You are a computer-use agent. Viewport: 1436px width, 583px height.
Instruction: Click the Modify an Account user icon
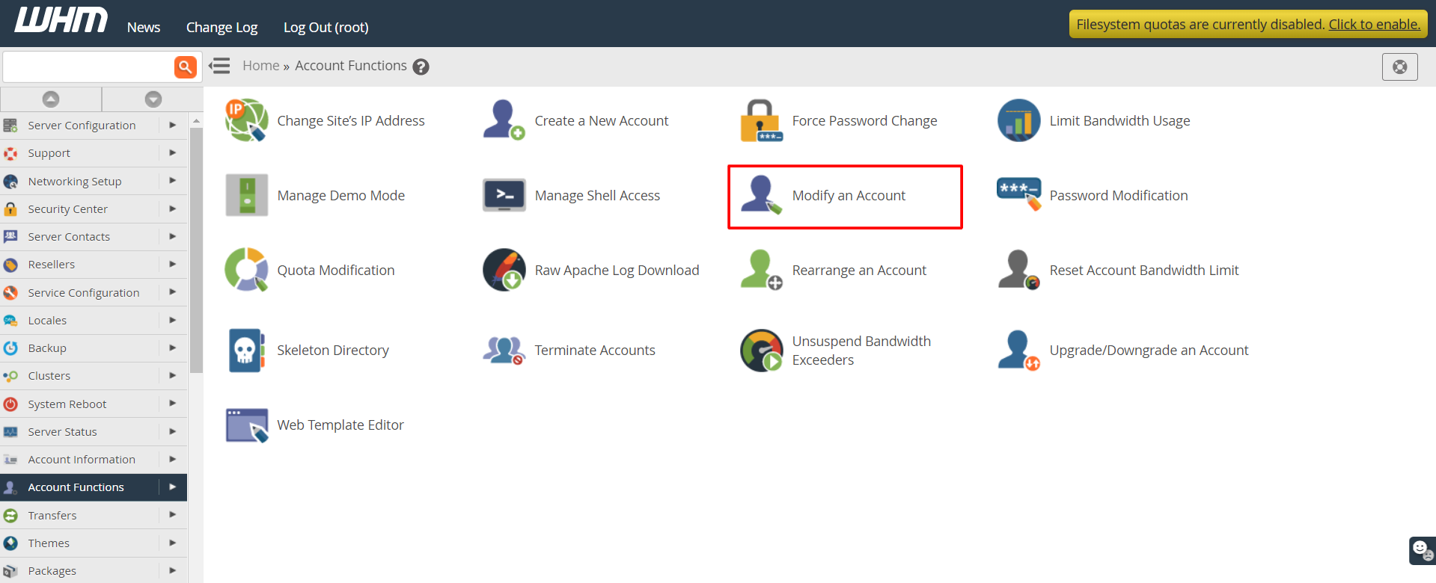point(761,195)
